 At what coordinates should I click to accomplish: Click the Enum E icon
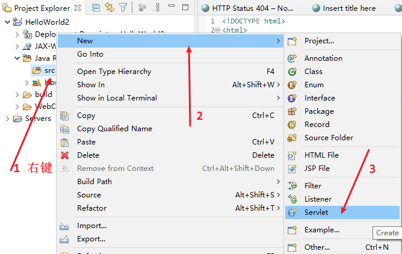click(x=292, y=85)
